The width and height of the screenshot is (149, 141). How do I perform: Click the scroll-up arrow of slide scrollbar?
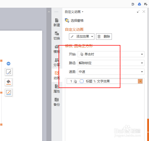click(49, 12)
